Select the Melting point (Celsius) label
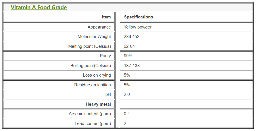Image resolution: width=256 pixels, height=131 pixels. tap(89, 46)
